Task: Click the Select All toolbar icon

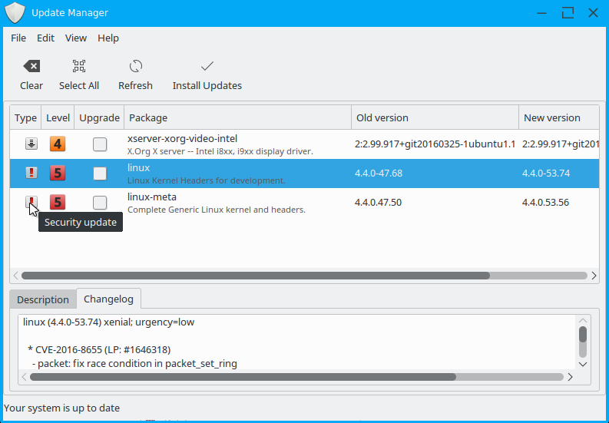Action: point(79,67)
